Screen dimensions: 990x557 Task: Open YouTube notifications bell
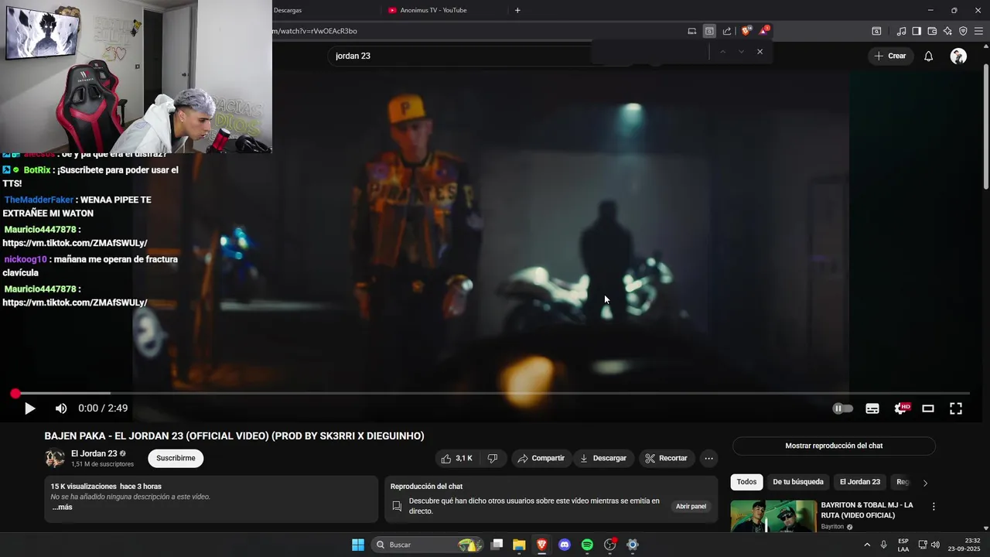click(x=929, y=56)
